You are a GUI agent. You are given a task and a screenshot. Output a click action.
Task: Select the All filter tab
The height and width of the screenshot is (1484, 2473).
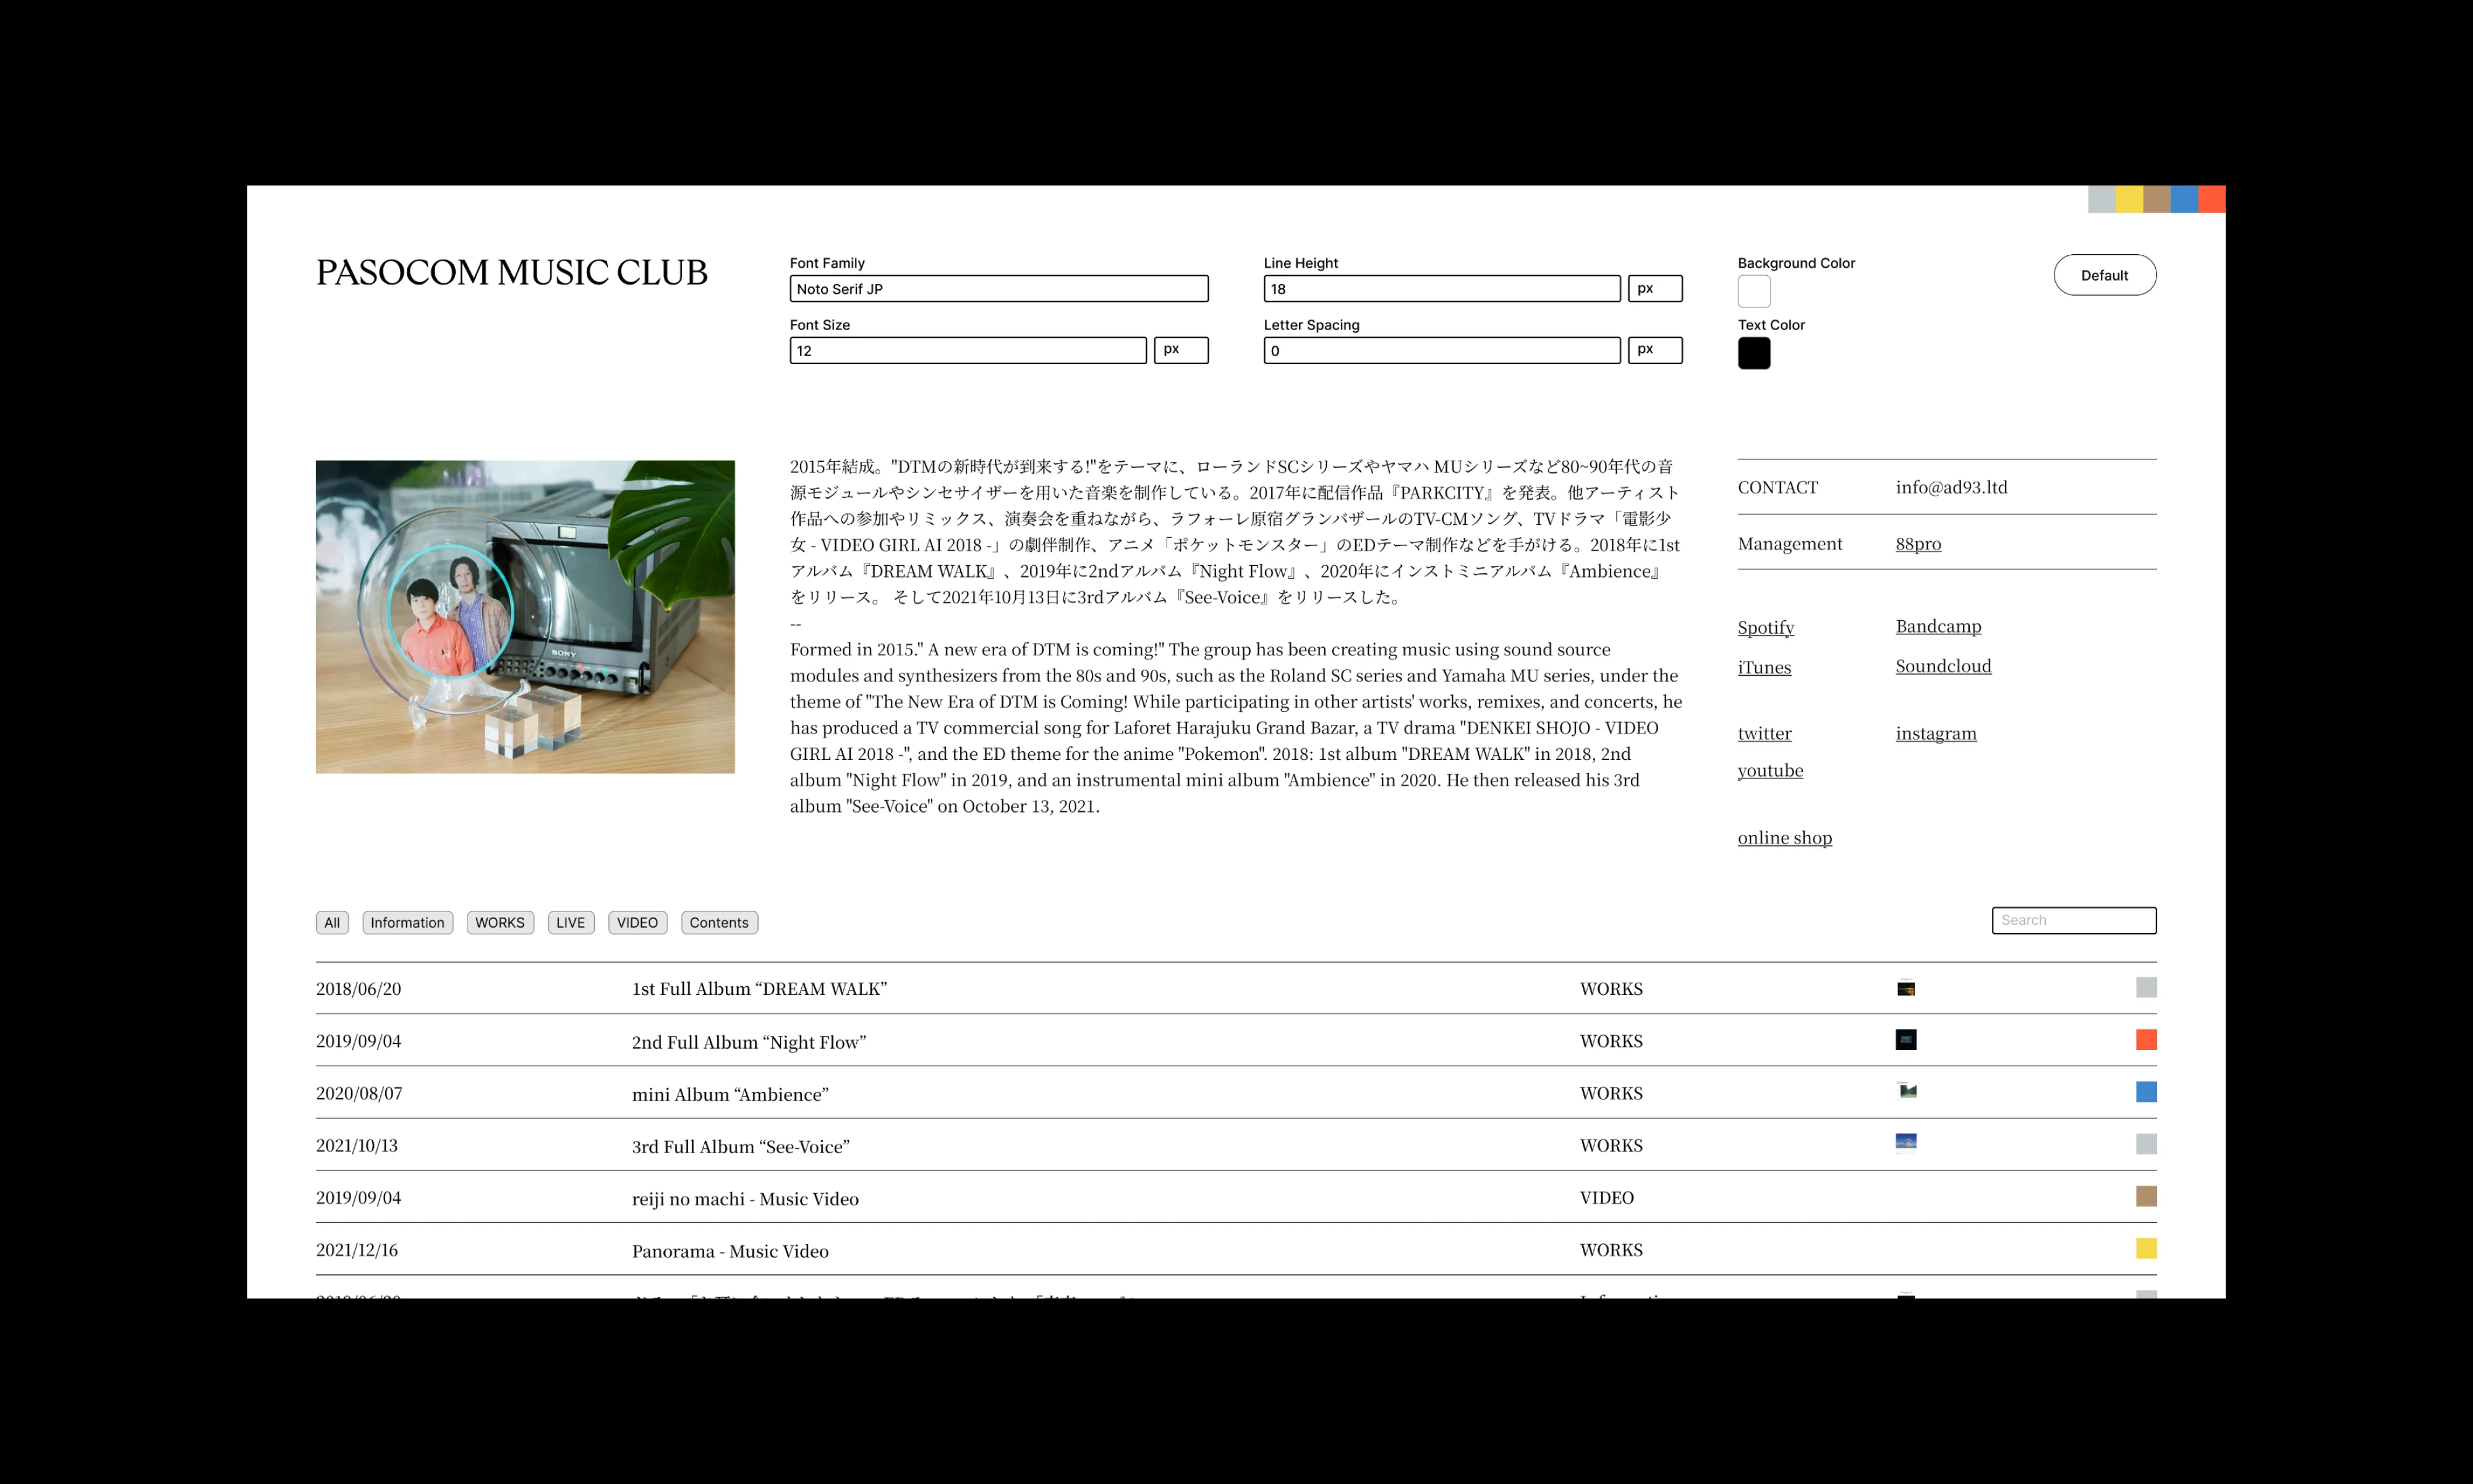pos(333,922)
